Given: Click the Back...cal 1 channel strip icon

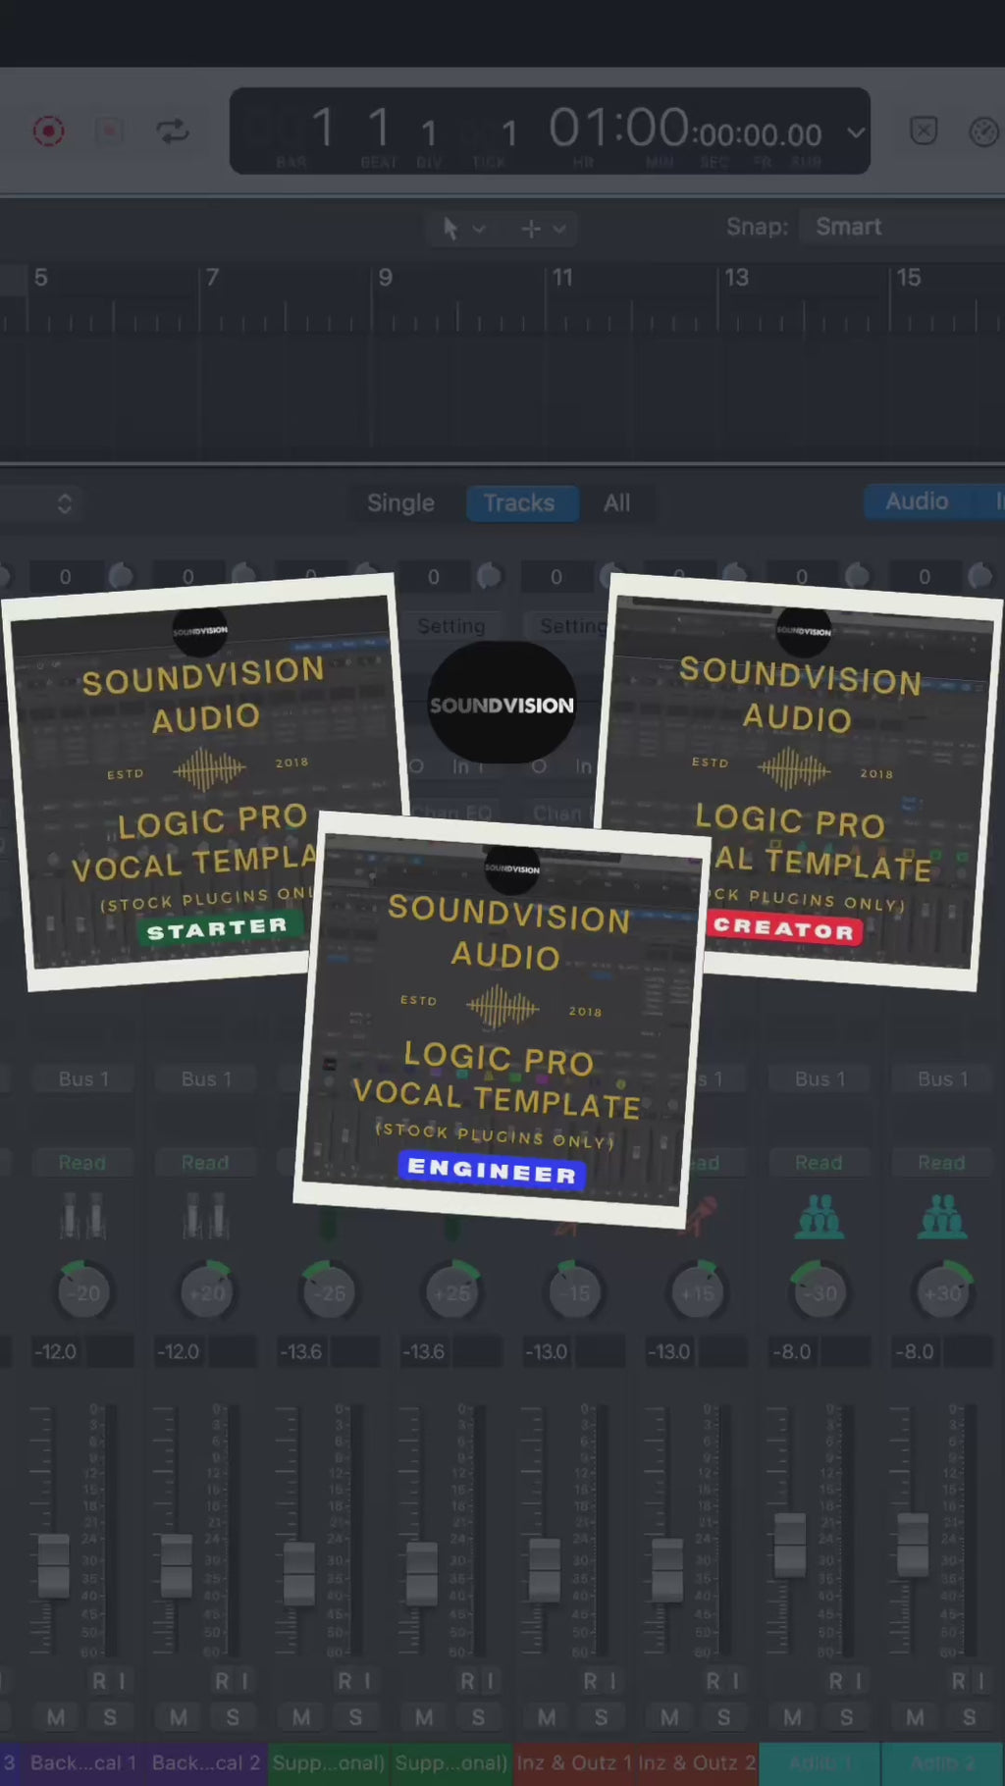Looking at the screenshot, I should coord(81,1218).
